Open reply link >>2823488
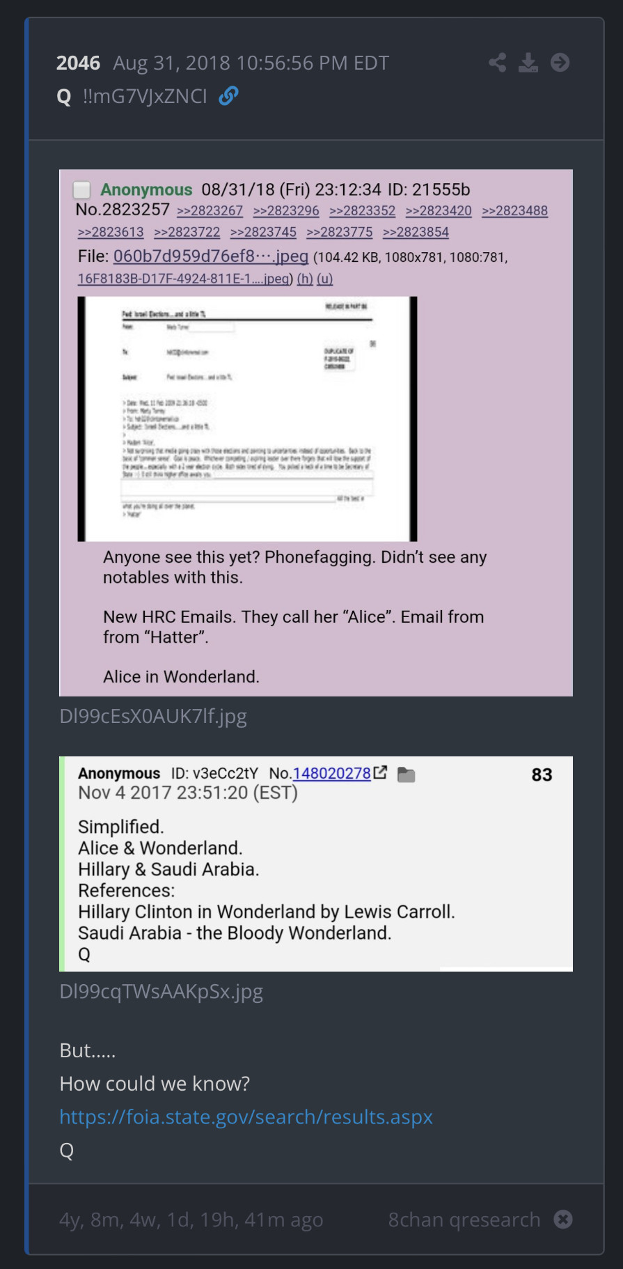 pyautogui.click(x=514, y=210)
